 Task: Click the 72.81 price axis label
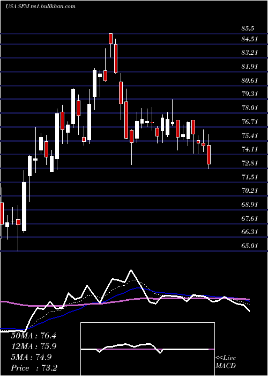tap(250, 163)
